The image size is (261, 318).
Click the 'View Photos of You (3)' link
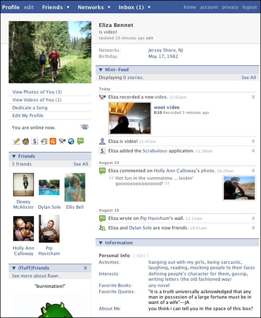[37, 92]
